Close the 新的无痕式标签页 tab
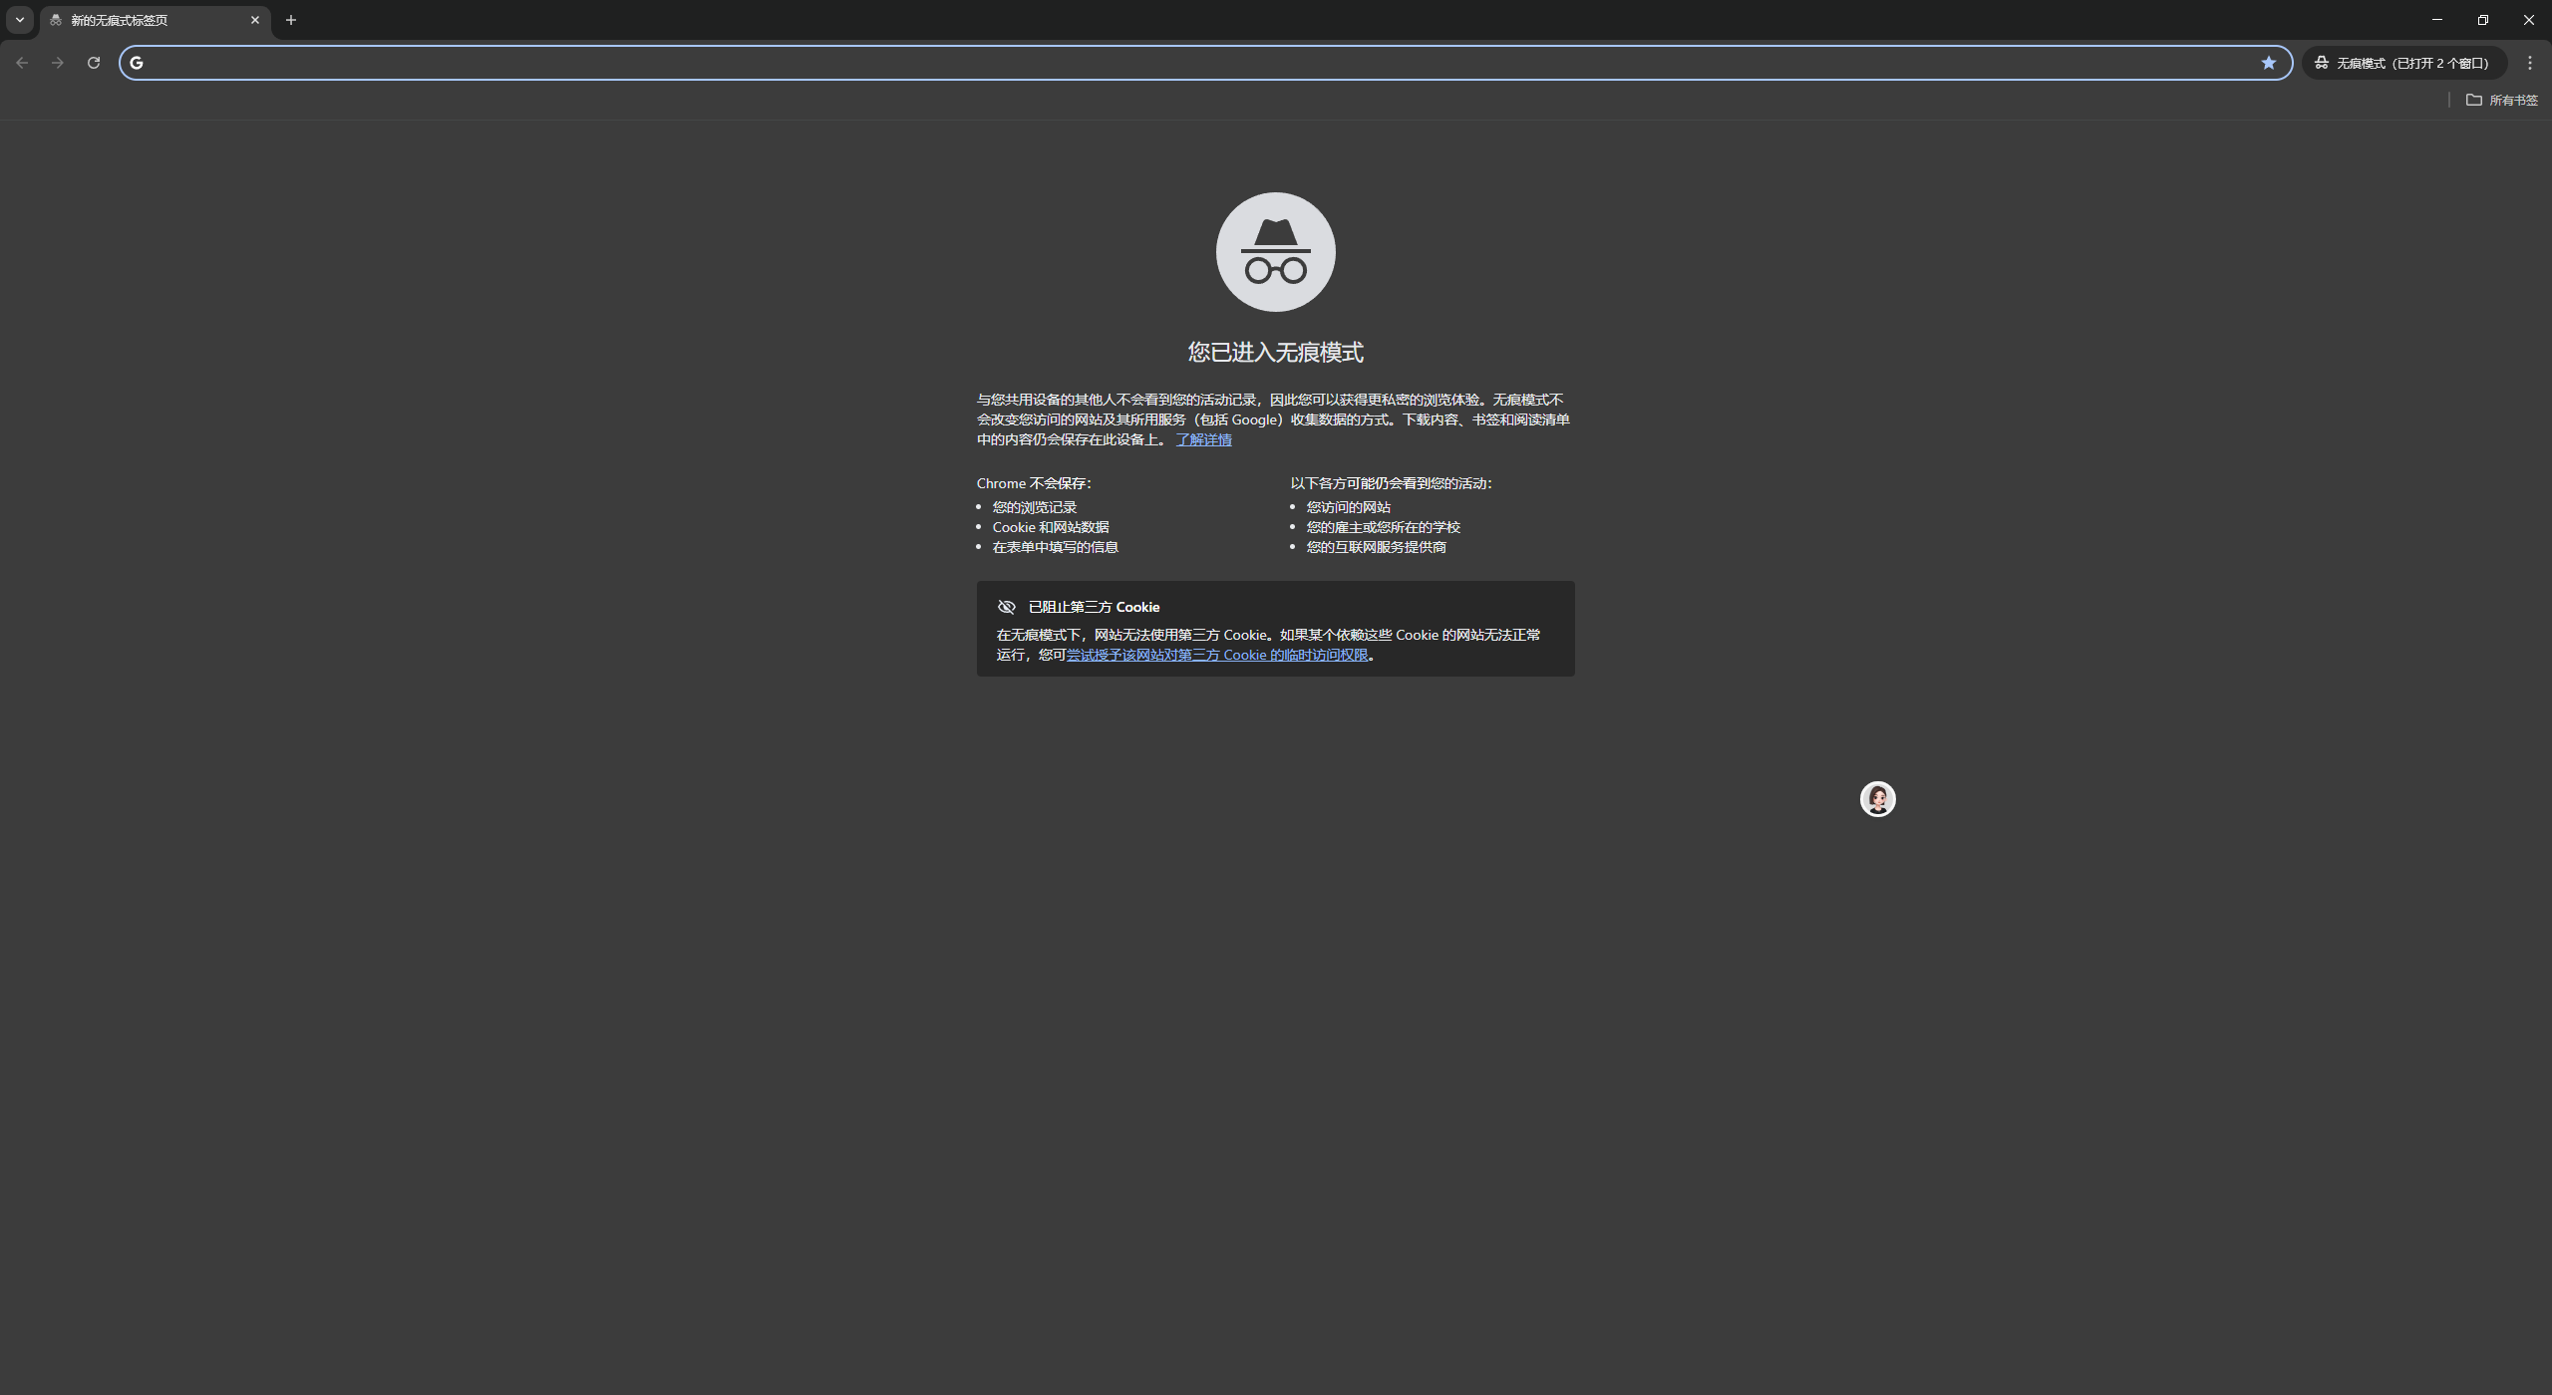 tap(255, 20)
